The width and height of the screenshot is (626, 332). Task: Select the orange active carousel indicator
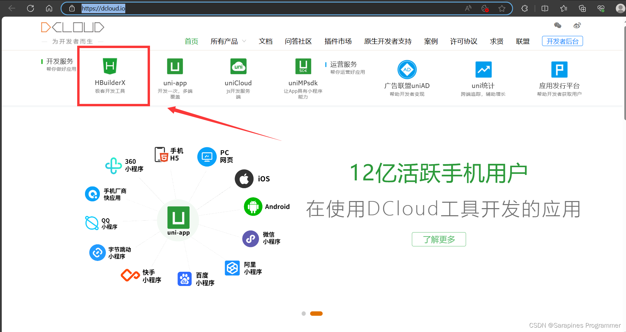(x=316, y=314)
